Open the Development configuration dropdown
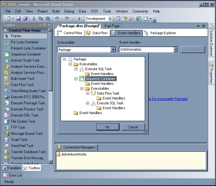Screen dimensions: 216x186 (x=110, y=19)
